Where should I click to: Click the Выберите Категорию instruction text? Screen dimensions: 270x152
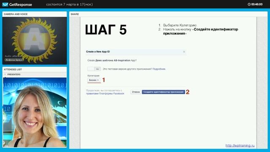[x=180, y=25]
